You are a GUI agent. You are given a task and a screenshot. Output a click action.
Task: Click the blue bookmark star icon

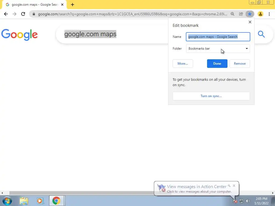[250, 14]
